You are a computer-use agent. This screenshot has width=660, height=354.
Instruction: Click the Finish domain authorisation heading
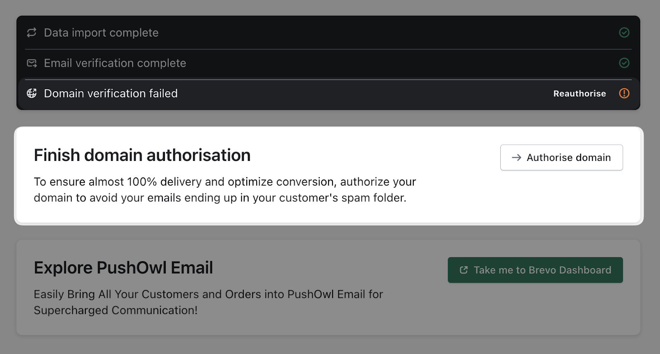pyautogui.click(x=142, y=155)
